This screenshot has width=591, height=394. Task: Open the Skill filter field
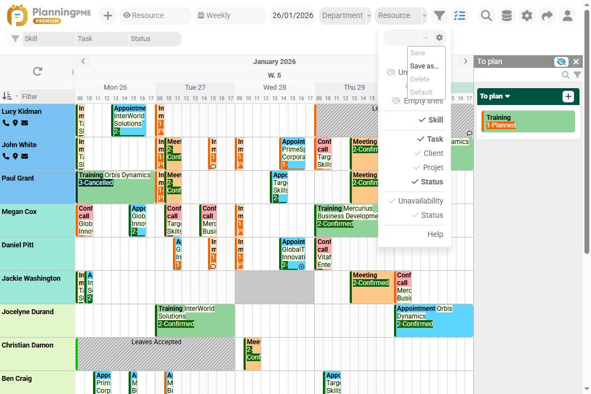[49, 39]
